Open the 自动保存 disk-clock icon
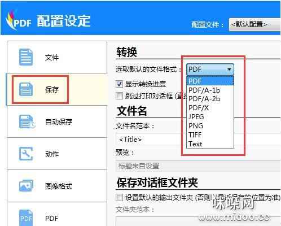 [x=27, y=121]
